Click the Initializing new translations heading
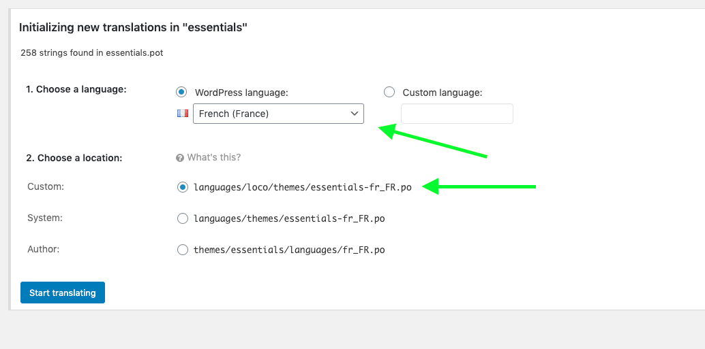Image resolution: width=705 pixels, height=349 pixels. click(x=133, y=27)
